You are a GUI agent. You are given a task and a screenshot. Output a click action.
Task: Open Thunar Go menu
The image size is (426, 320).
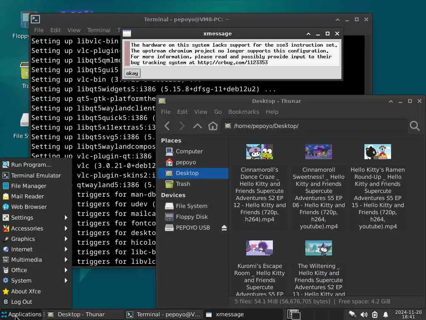click(218, 112)
